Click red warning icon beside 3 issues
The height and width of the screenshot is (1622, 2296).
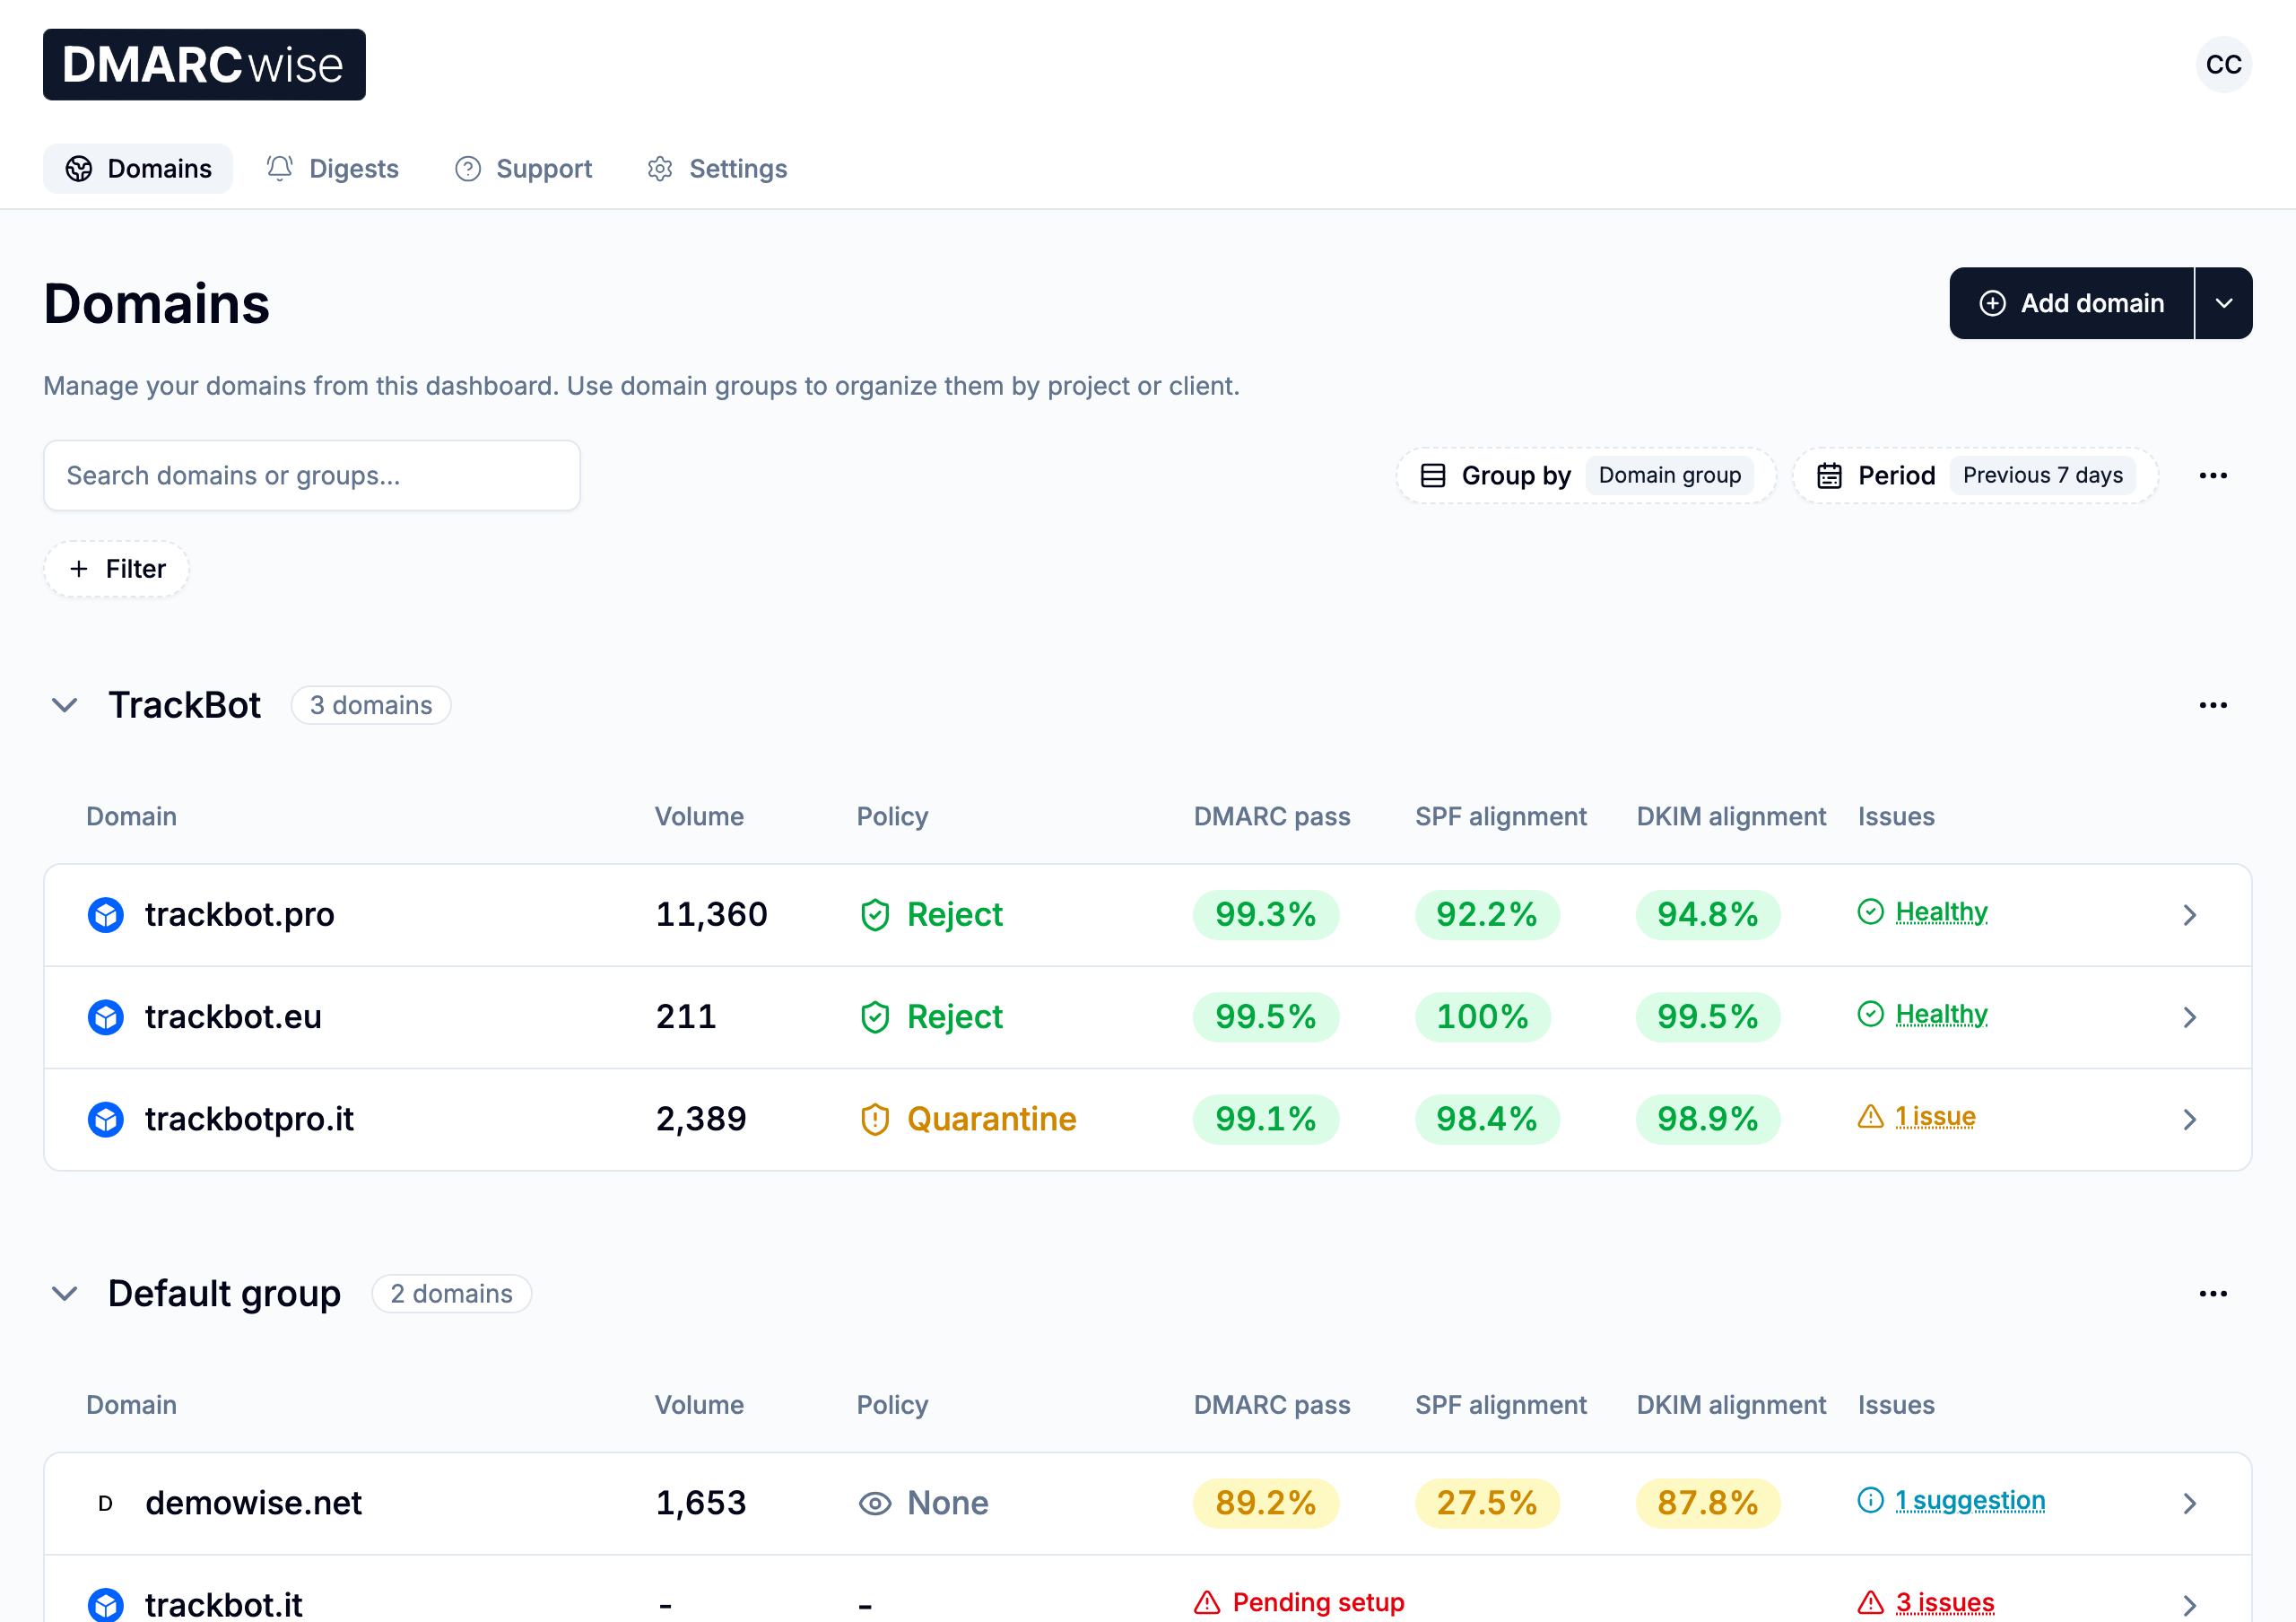pos(1871,1602)
